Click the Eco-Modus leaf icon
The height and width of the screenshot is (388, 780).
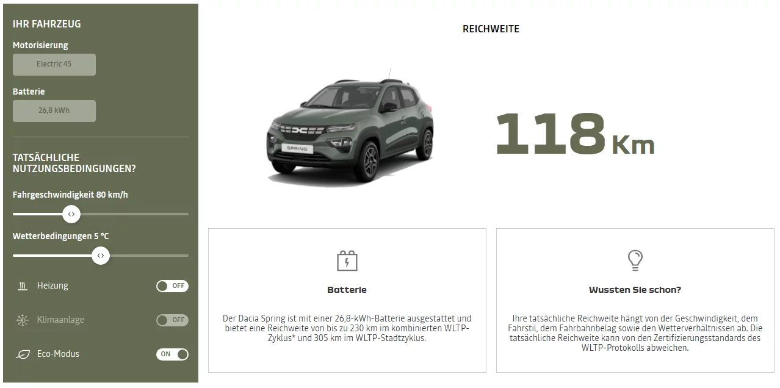[23, 354]
